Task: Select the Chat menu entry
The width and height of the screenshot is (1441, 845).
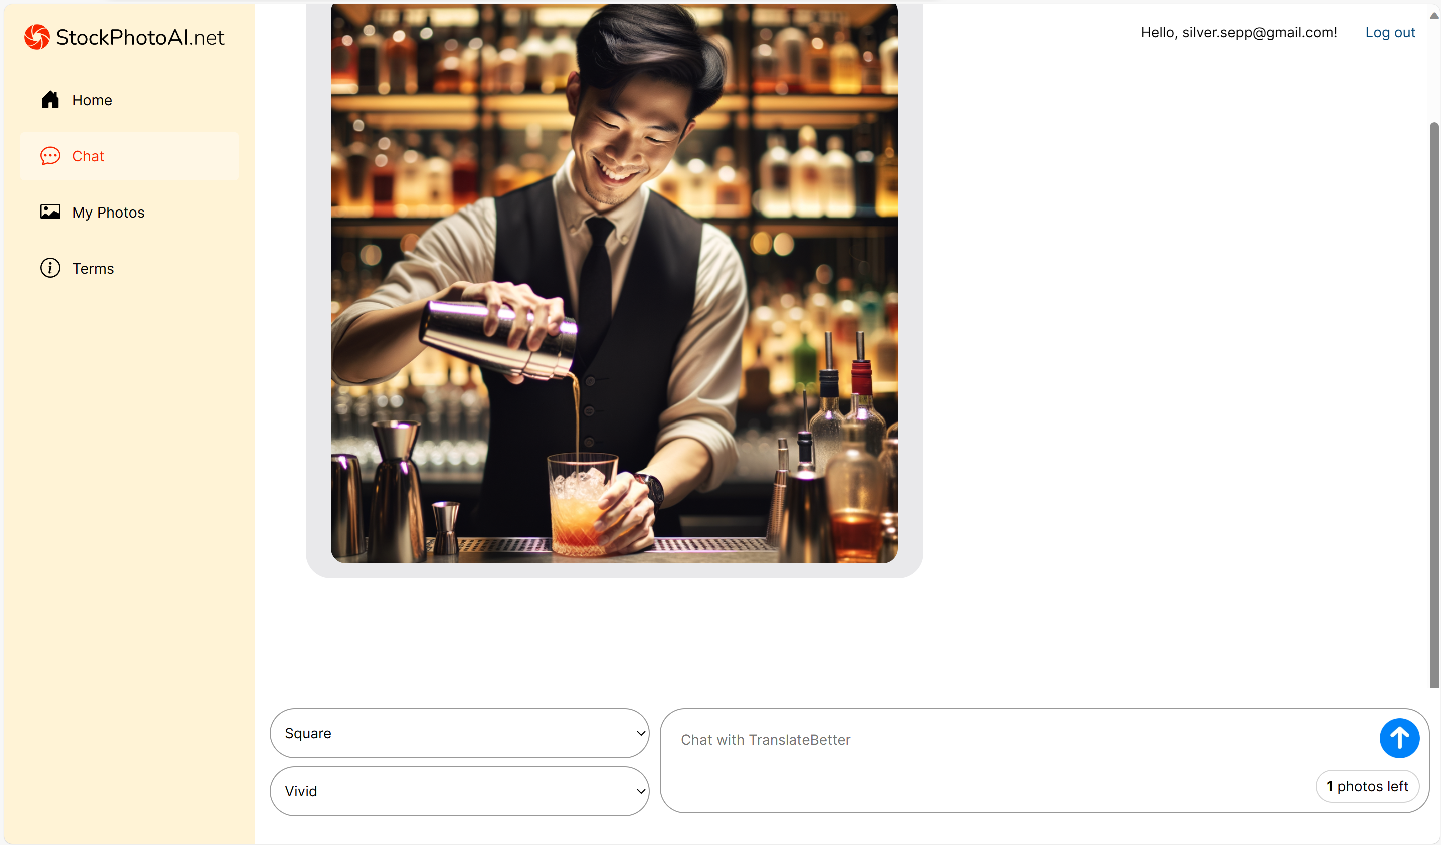Action: click(88, 156)
